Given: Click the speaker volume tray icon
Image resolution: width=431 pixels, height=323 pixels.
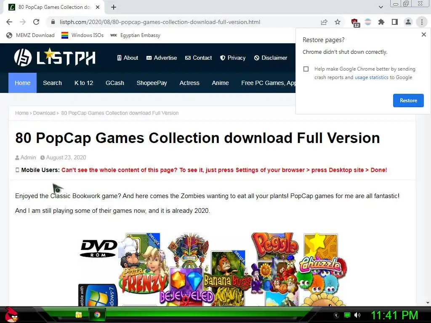Looking at the screenshot, I should coord(357,315).
